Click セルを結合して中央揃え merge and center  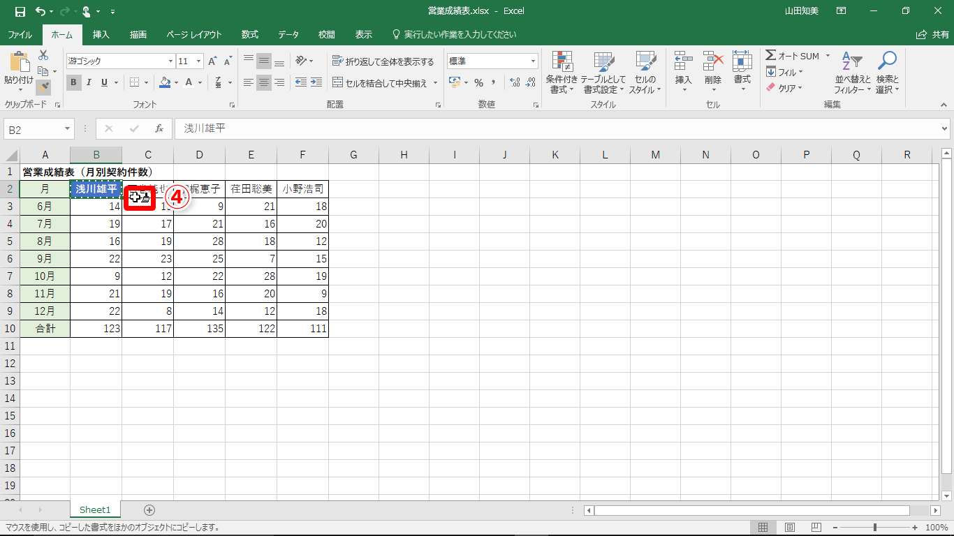click(381, 82)
